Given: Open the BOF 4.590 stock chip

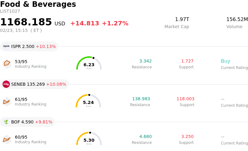Looking at the screenshot, I should (28, 122).
